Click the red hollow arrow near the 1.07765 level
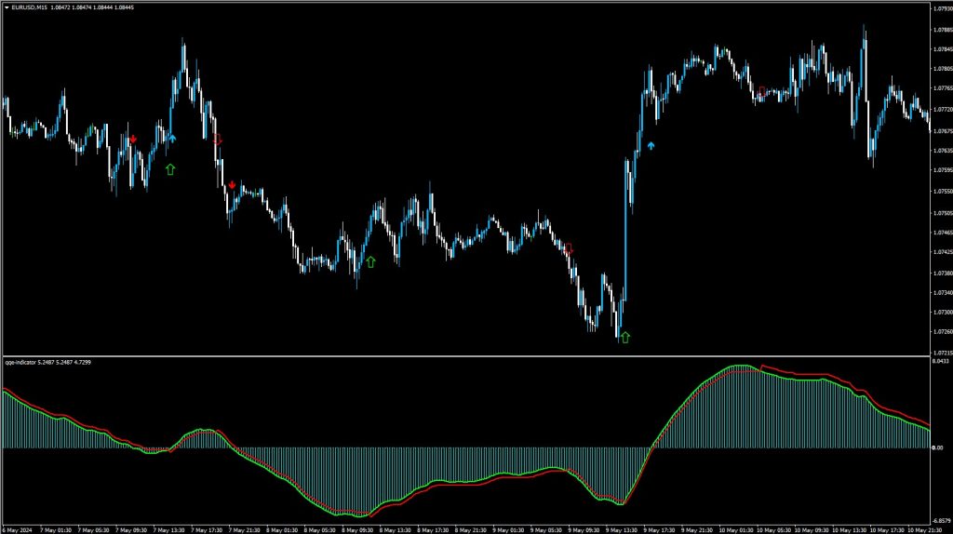 tap(762, 91)
